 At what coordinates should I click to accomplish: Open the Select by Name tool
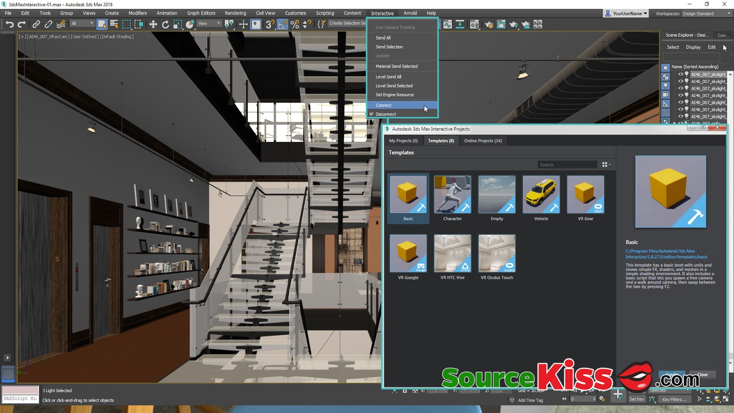click(x=114, y=24)
